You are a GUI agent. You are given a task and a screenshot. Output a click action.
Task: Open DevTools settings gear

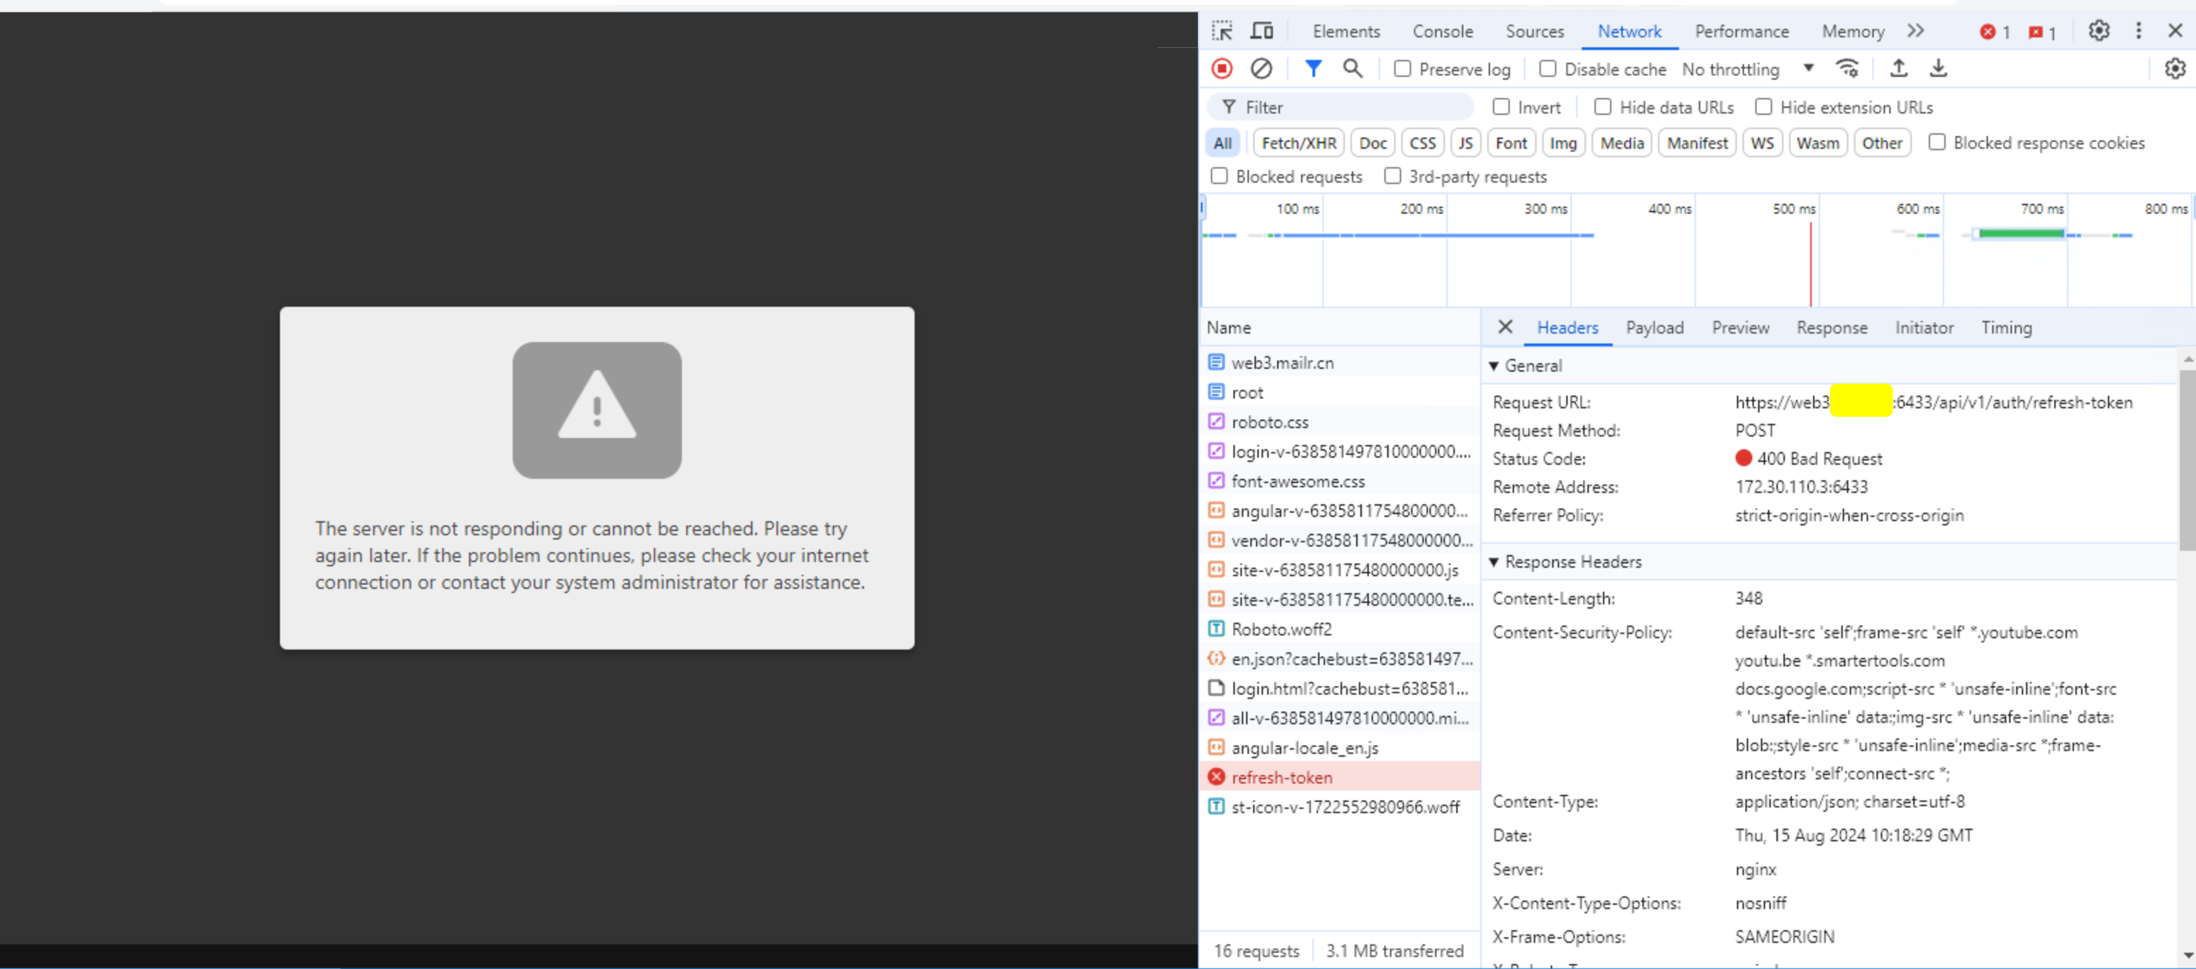pyautogui.click(x=2098, y=32)
